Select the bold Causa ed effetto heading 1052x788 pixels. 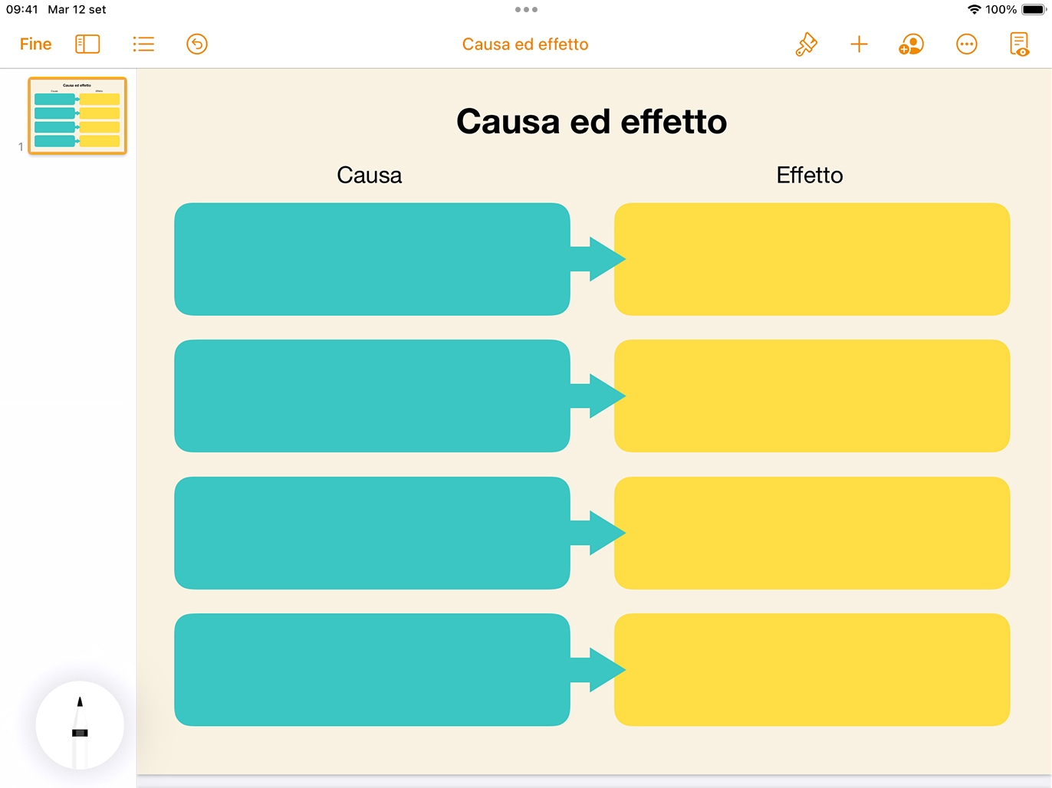click(x=592, y=122)
